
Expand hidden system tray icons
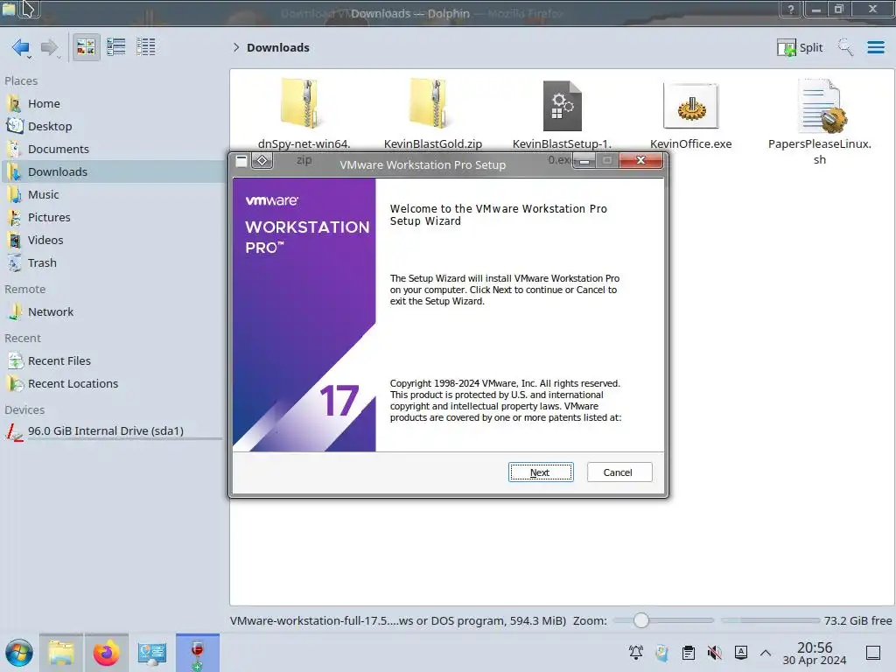[x=766, y=653]
